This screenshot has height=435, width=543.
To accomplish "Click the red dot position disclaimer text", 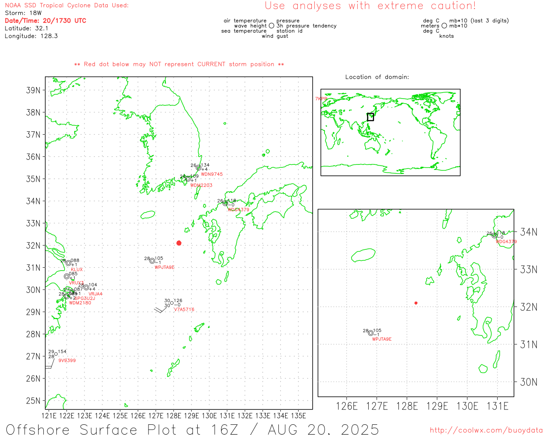I will click(x=179, y=64).
